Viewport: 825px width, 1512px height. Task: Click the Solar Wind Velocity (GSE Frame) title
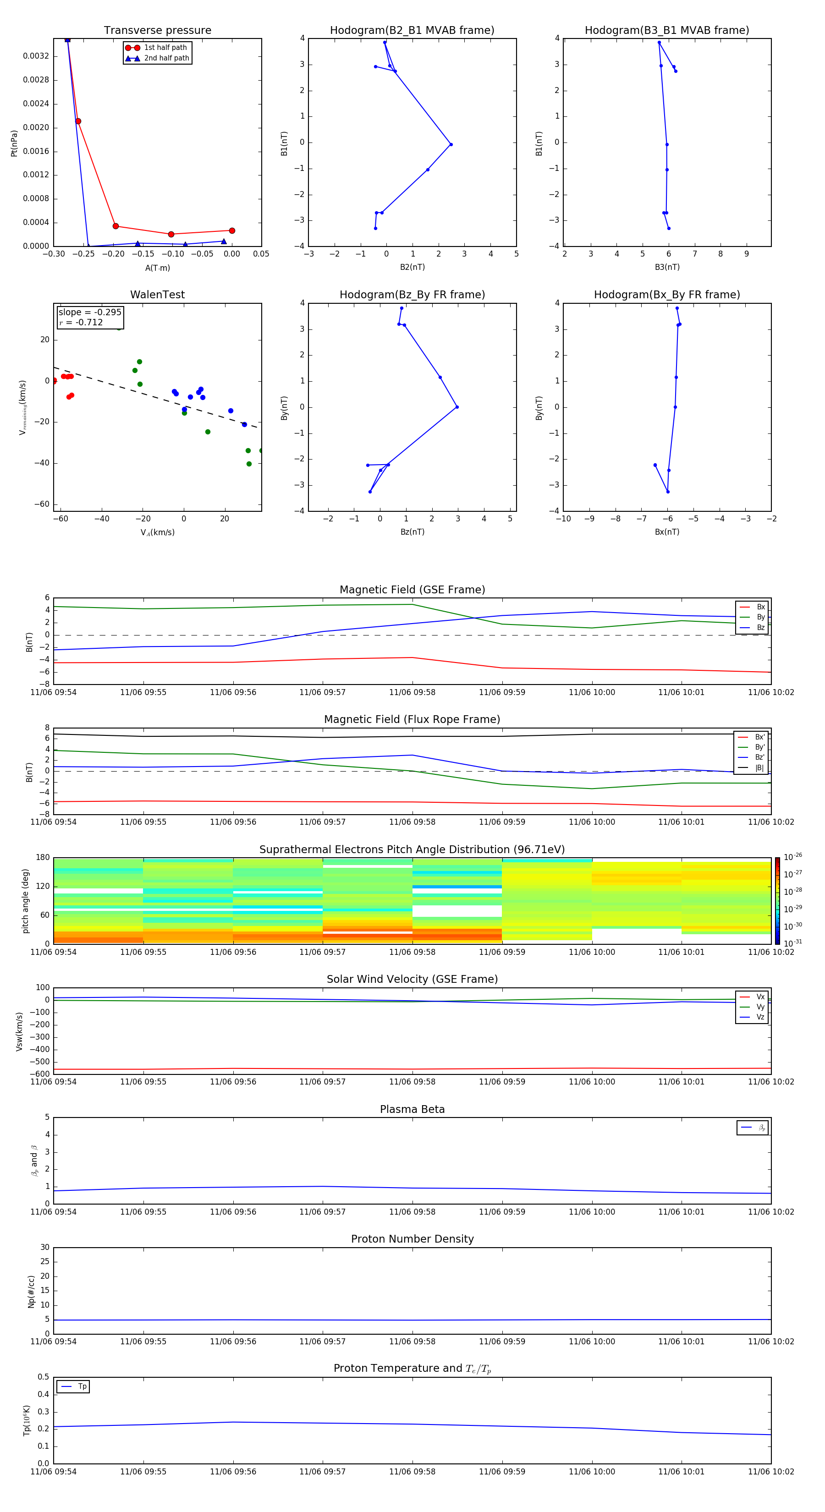click(412, 979)
